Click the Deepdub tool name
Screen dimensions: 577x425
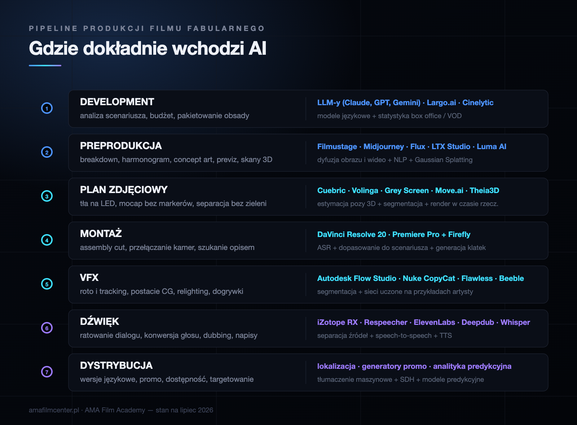[x=478, y=322]
